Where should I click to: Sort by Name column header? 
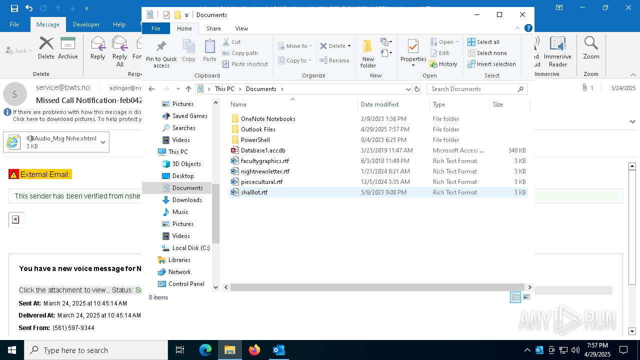[x=292, y=104]
